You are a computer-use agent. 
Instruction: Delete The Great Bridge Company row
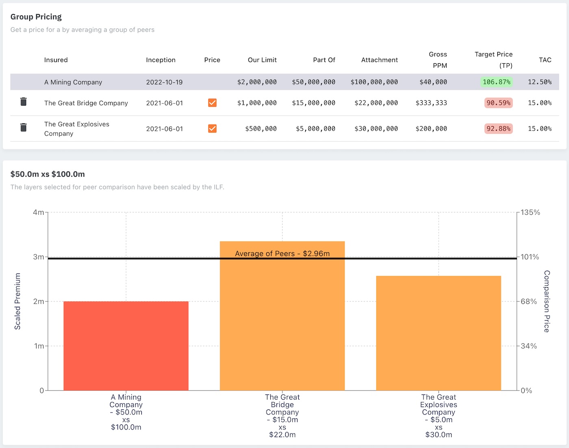click(24, 102)
